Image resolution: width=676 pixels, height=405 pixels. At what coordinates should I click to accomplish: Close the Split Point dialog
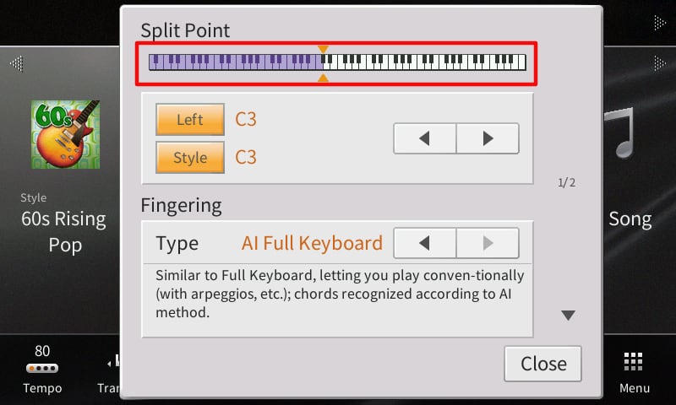[542, 364]
